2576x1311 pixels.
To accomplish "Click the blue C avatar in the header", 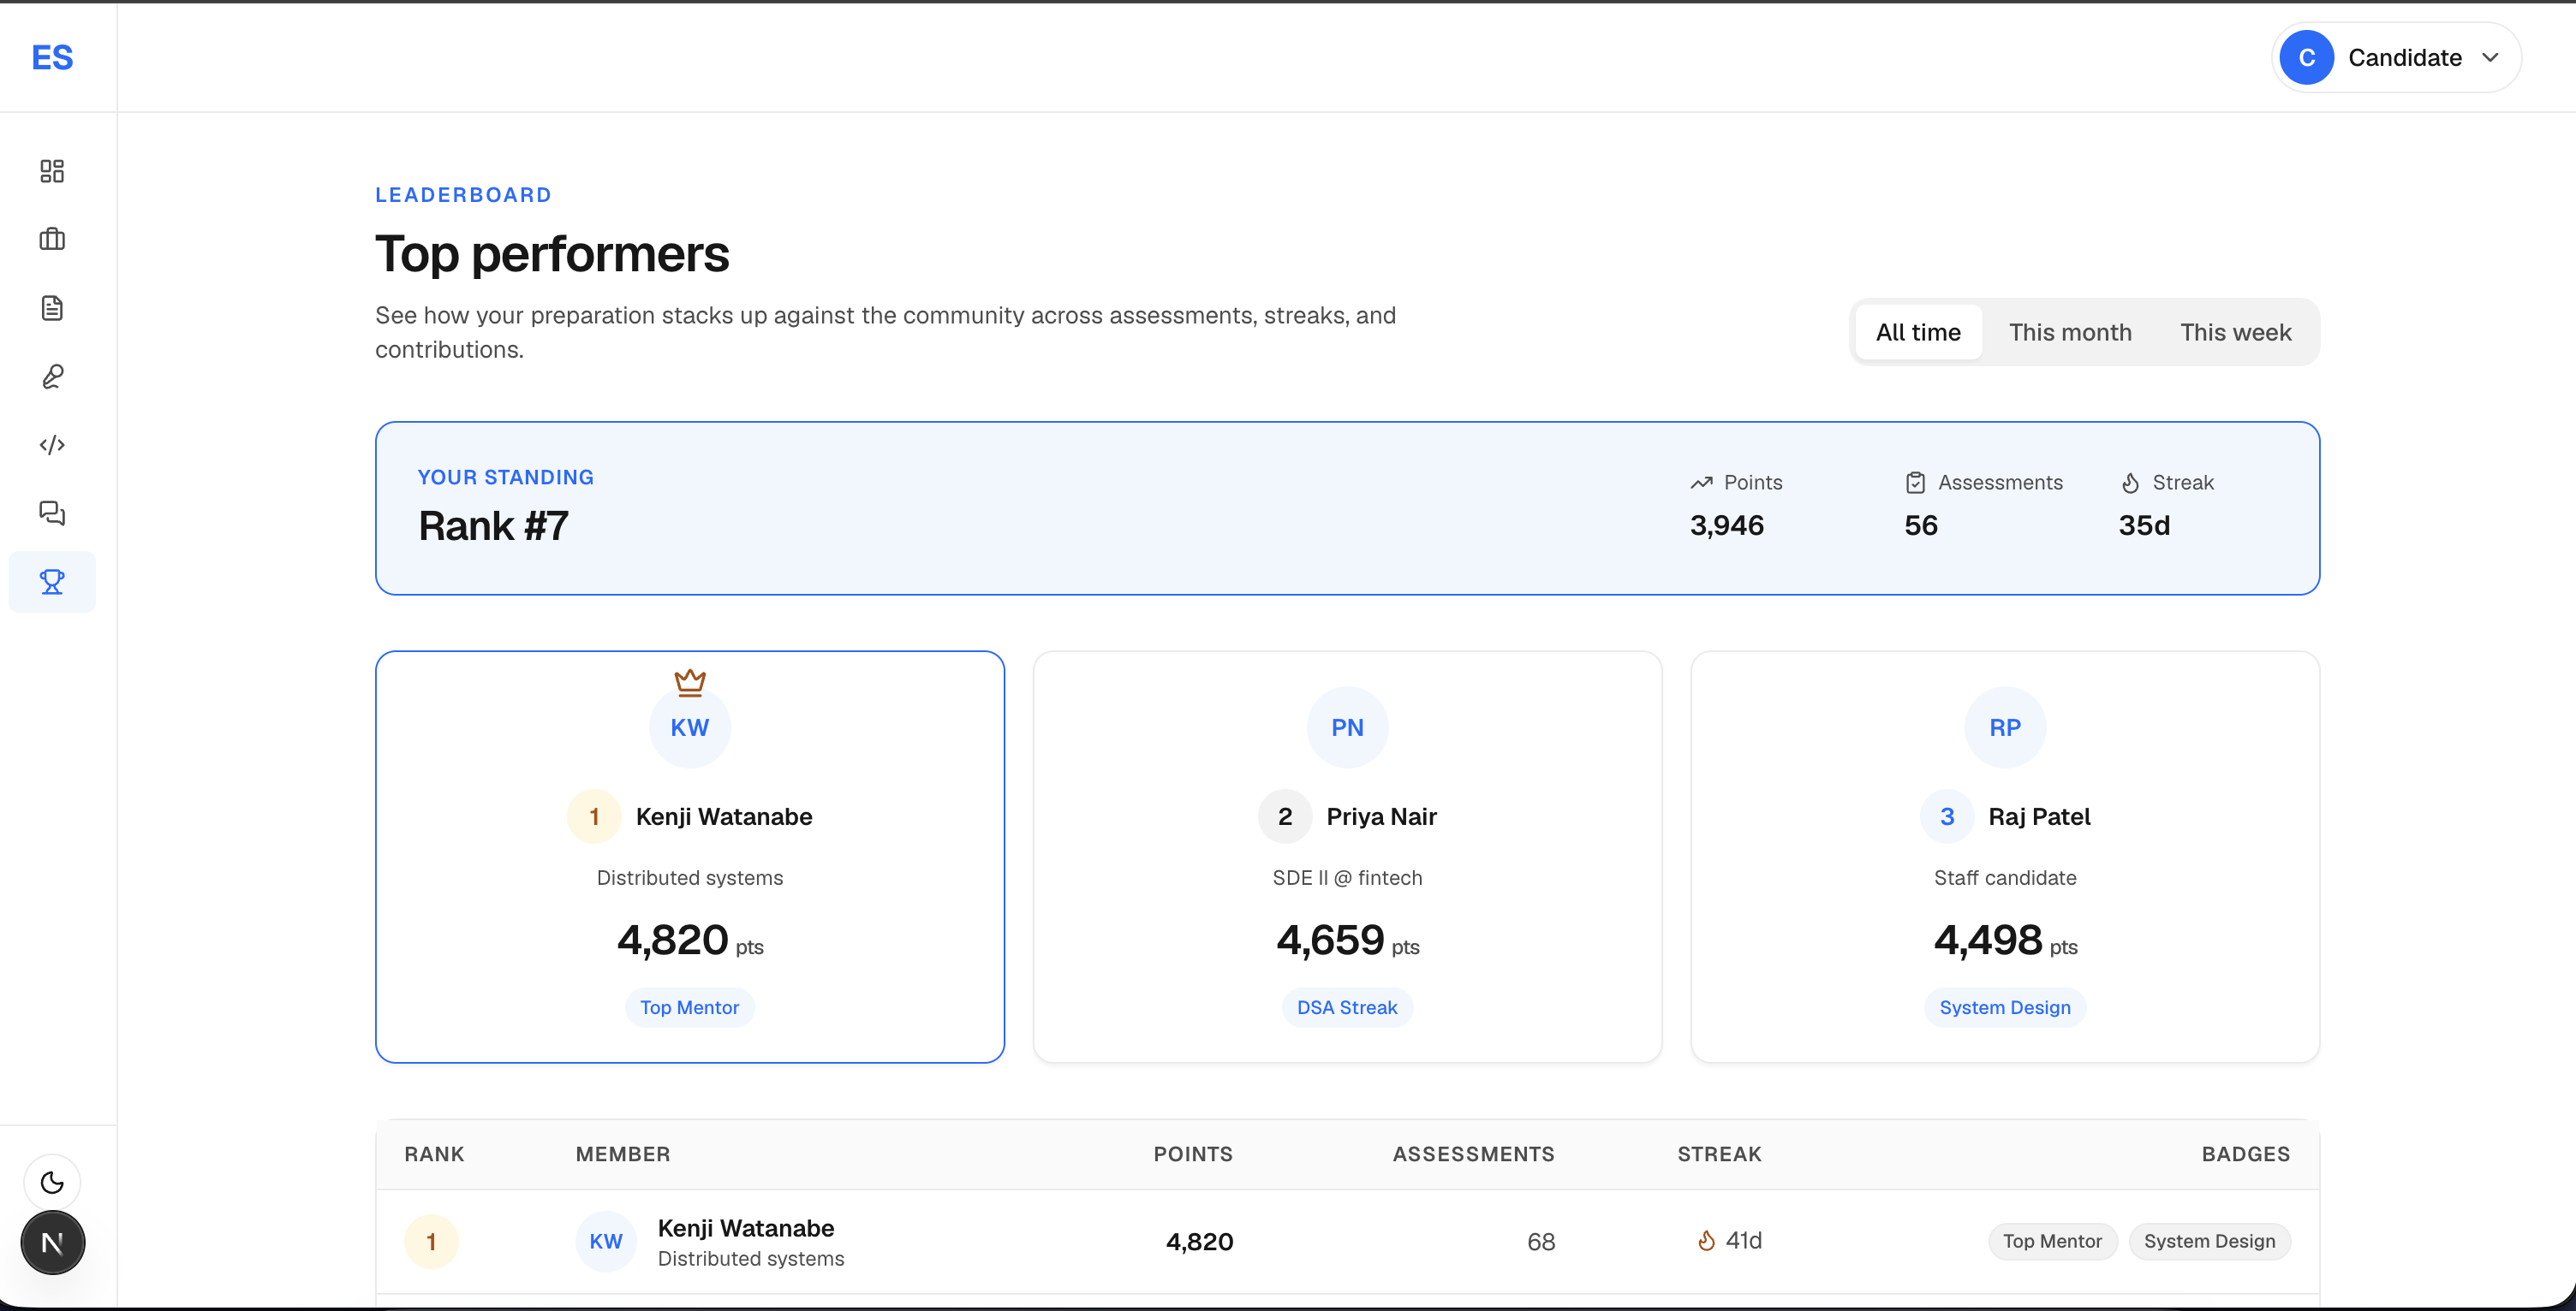I will coord(2307,58).
